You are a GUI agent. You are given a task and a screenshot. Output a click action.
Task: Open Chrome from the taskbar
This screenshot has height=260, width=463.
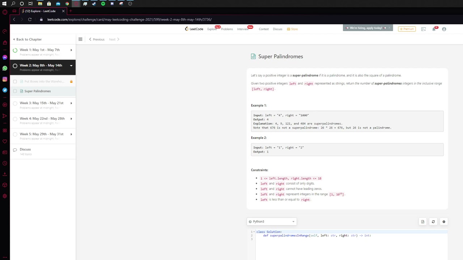[x=67, y=4]
